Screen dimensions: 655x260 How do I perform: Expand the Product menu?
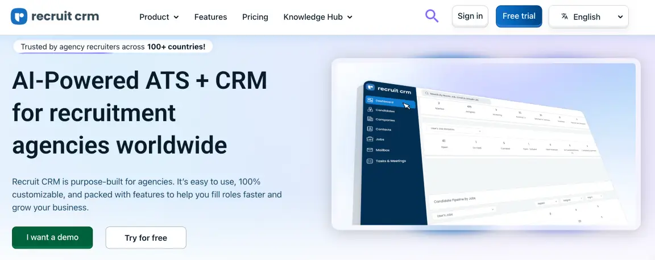click(x=159, y=17)
